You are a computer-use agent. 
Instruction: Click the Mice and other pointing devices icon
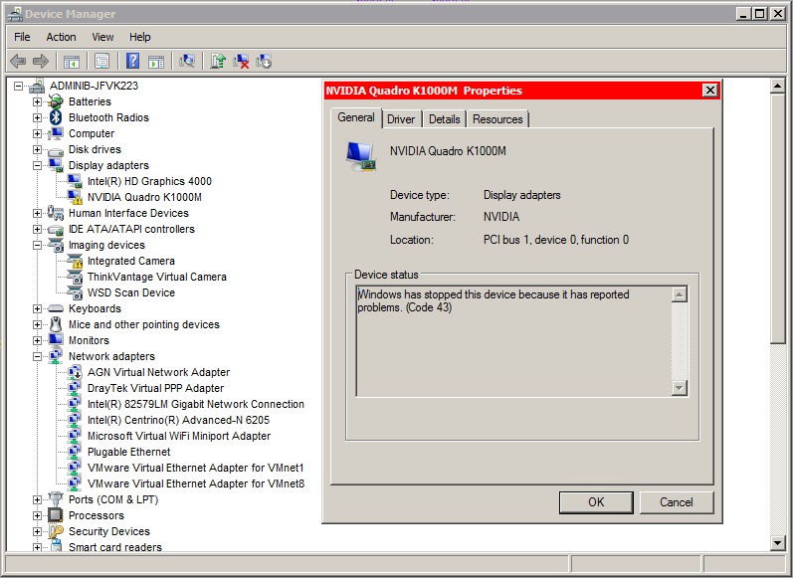[x=56, y=324]
